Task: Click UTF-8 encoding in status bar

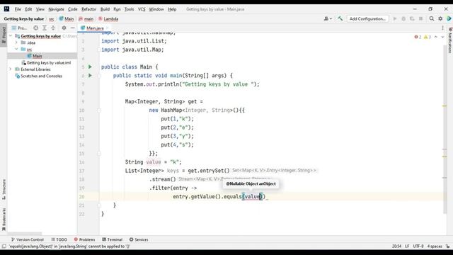Action: 418,246
